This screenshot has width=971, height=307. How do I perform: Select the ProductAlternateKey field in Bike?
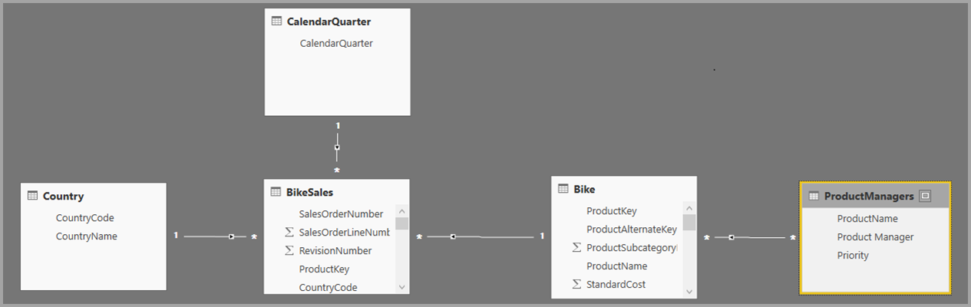click(631, 229)
